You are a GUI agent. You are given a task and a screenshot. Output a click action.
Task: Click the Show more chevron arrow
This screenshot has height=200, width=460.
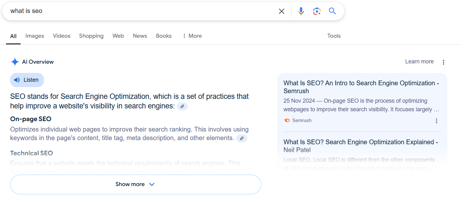(152, 184)
